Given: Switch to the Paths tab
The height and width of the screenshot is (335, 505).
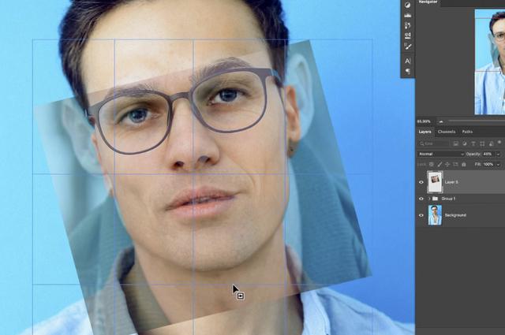Looking at the screenshot, I should pyautogui.click(x=467, y=132).
